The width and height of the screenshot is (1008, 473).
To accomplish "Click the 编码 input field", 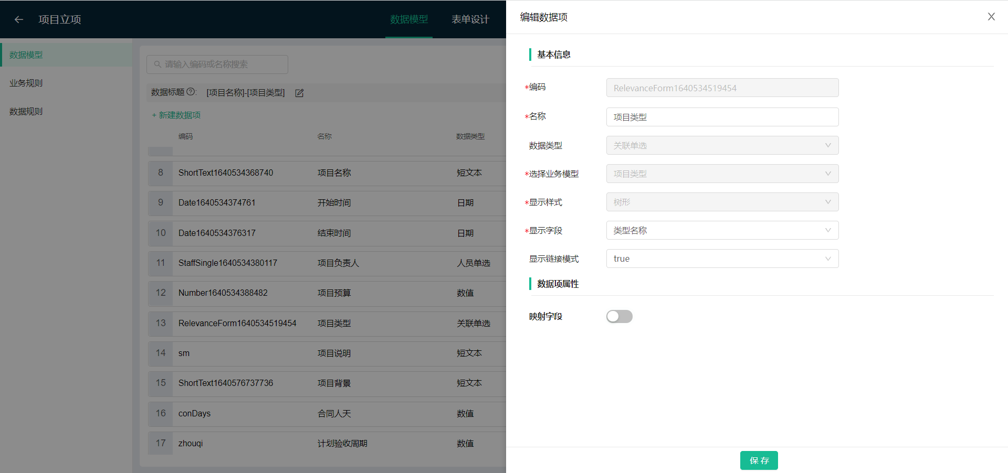I will [722, 88].
